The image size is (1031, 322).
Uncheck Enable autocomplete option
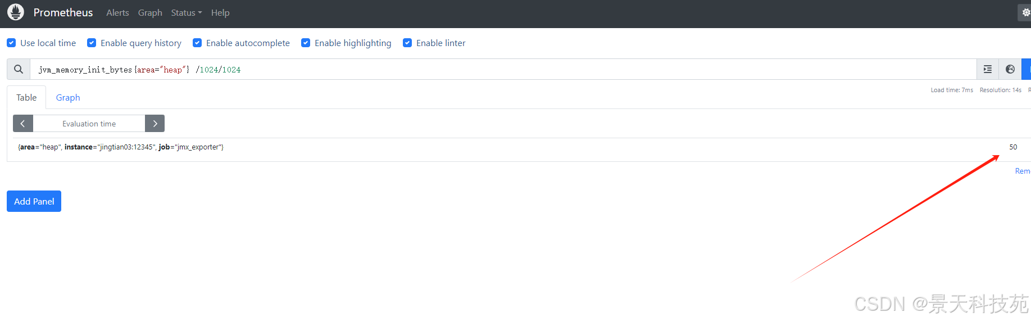(197, 43)
